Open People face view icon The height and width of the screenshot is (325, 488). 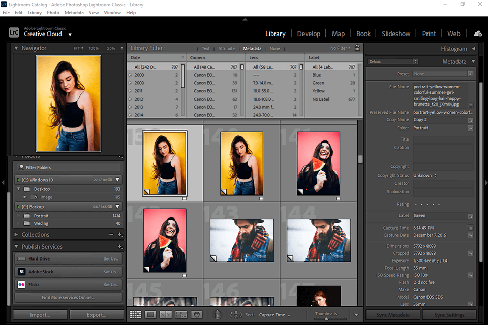[x=197, y=315]
